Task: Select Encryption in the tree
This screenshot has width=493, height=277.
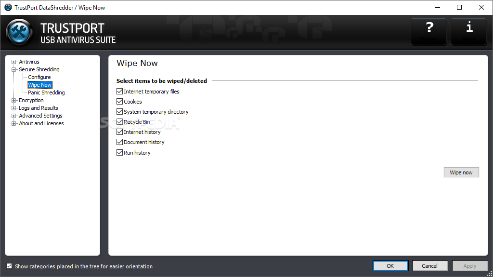Action: (31, 100)
